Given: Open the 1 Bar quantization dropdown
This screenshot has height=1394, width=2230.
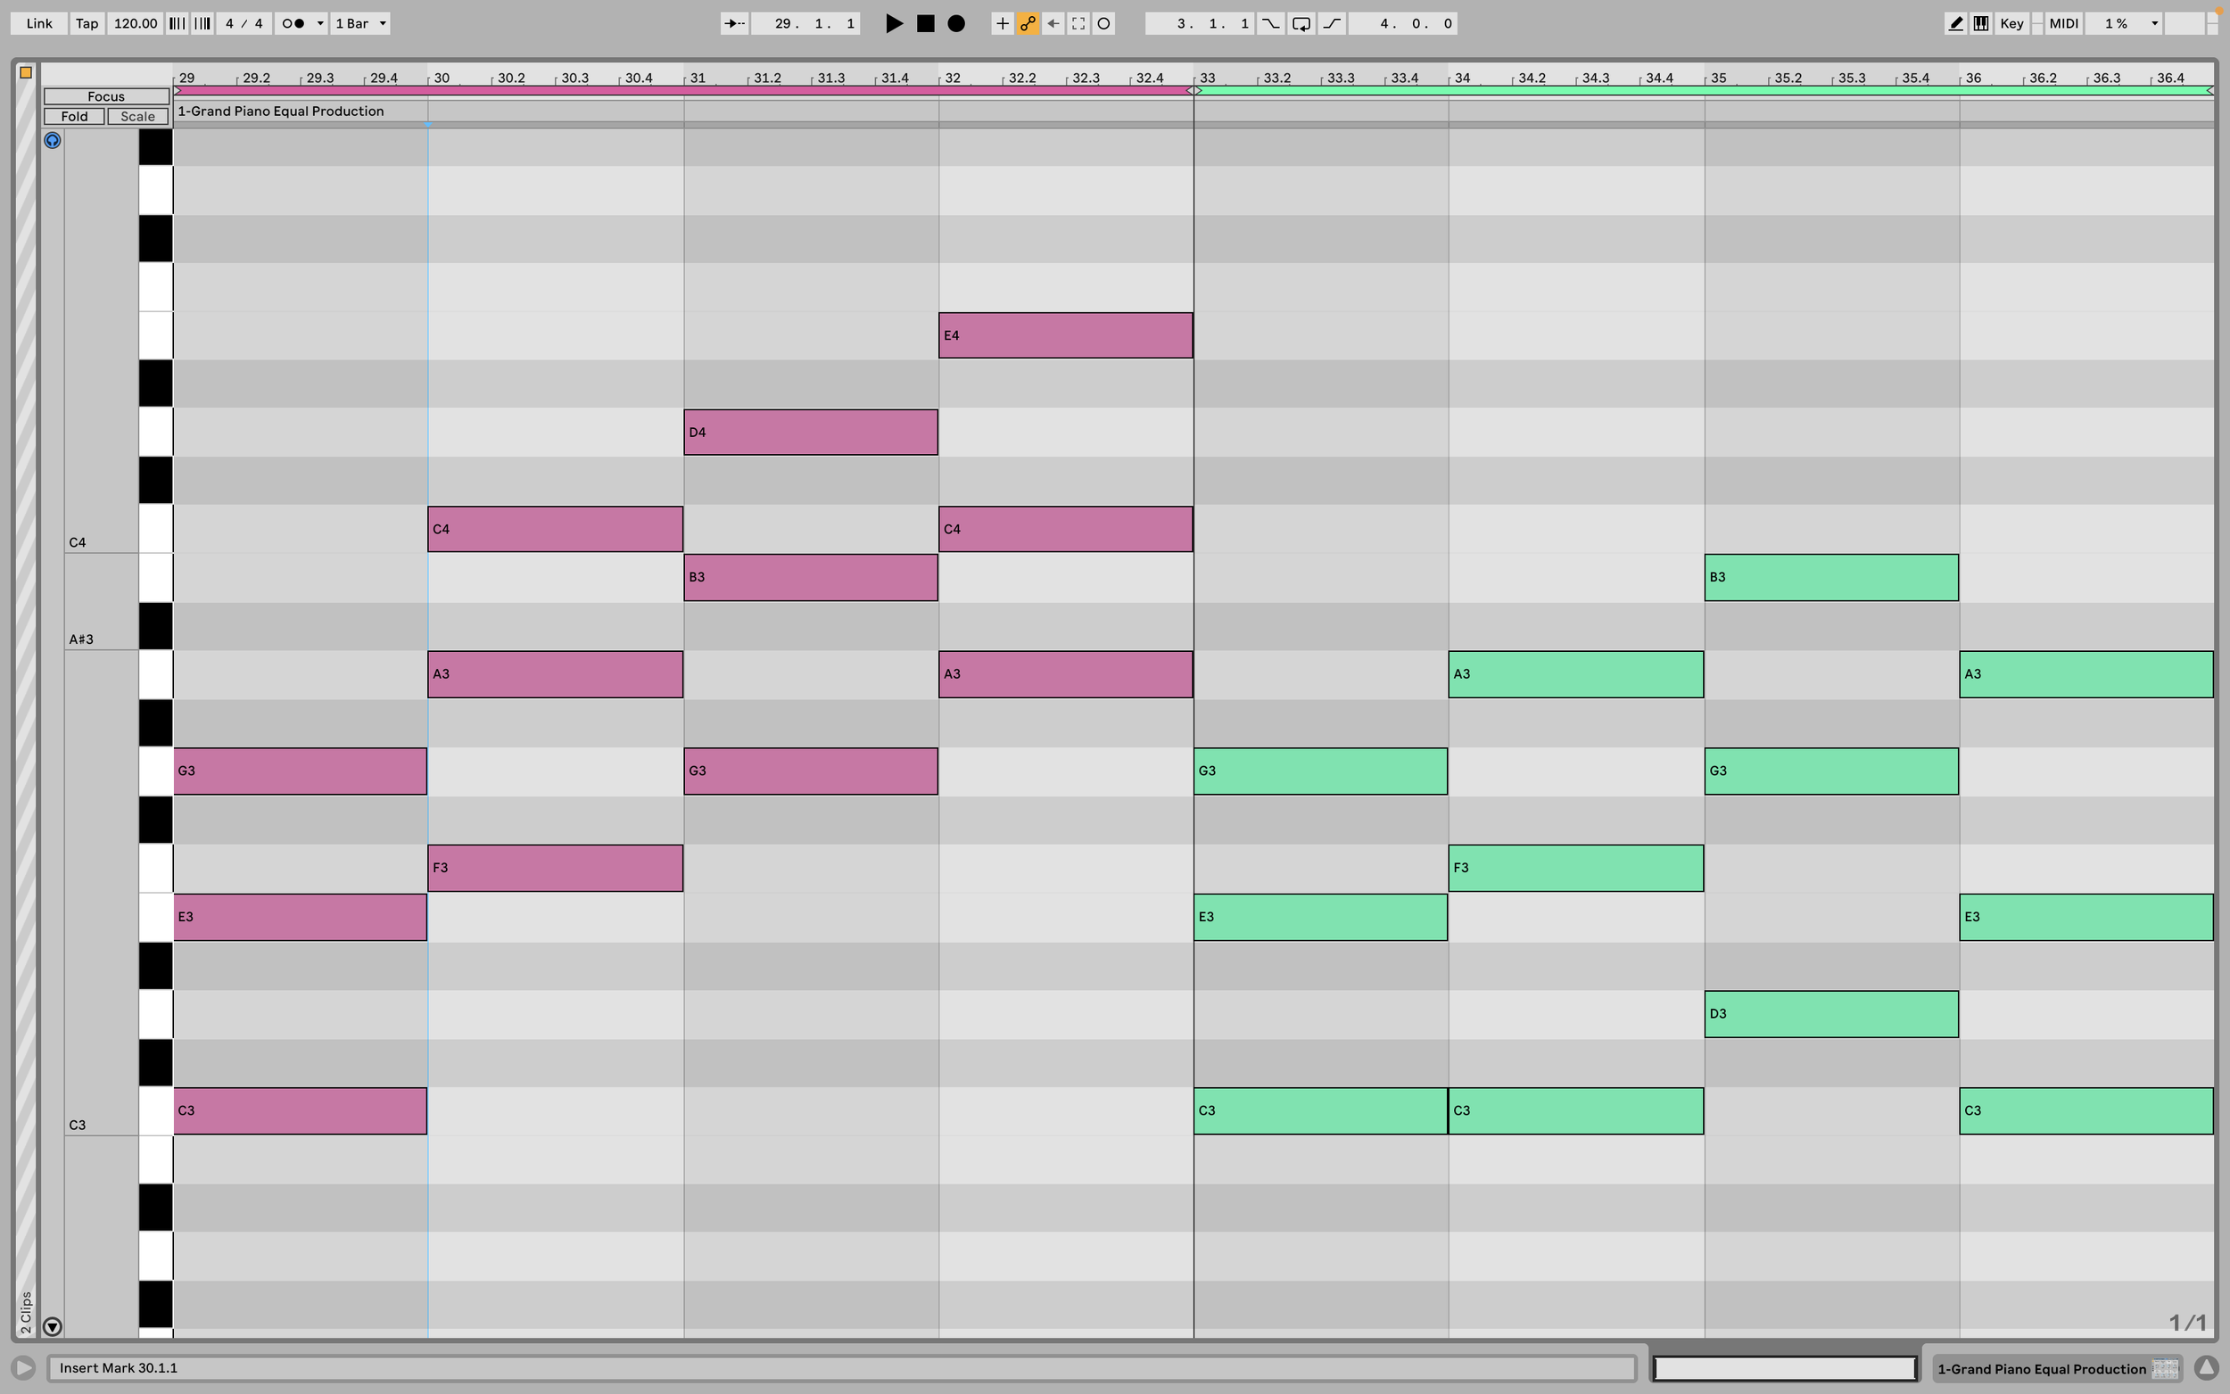Looking at the screenshot, I should [x=360, y=24].
